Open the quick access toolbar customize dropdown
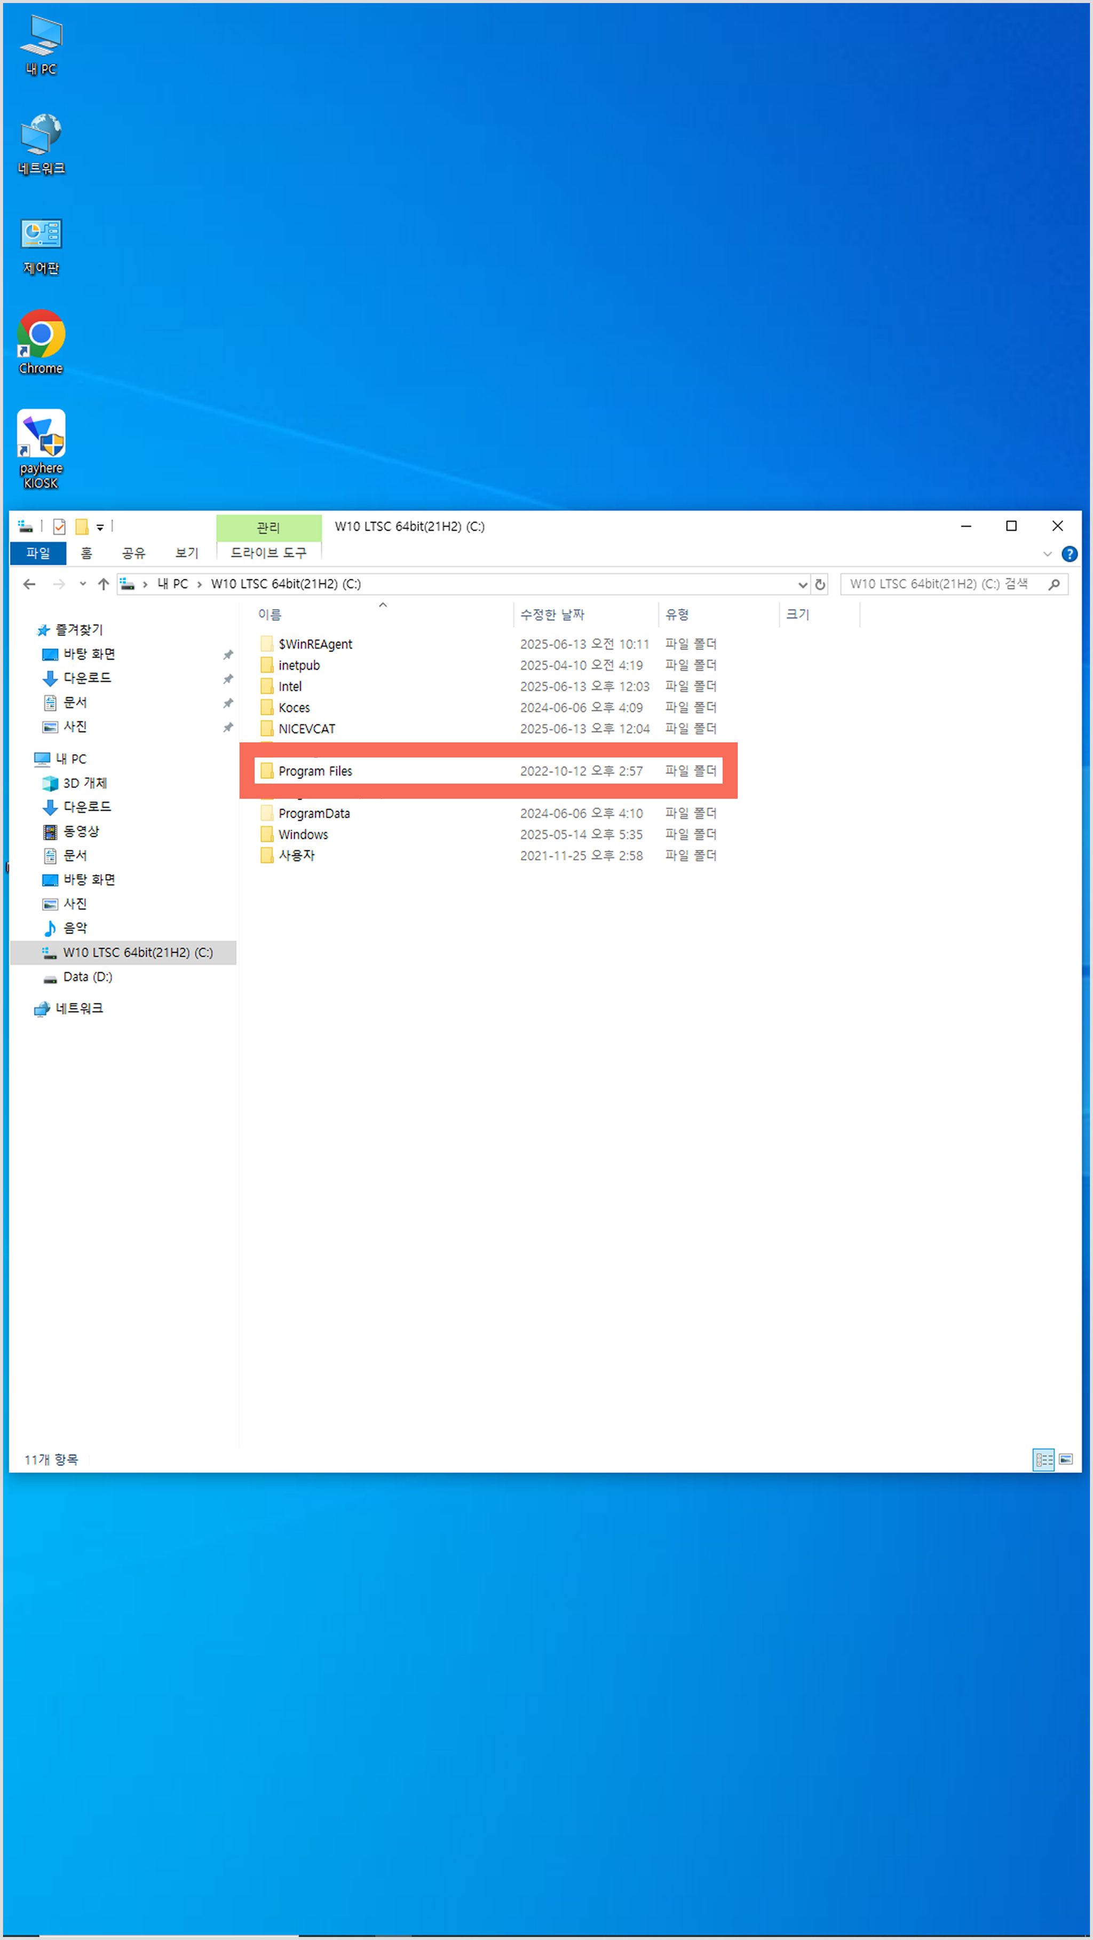 [x=100, y=527]
